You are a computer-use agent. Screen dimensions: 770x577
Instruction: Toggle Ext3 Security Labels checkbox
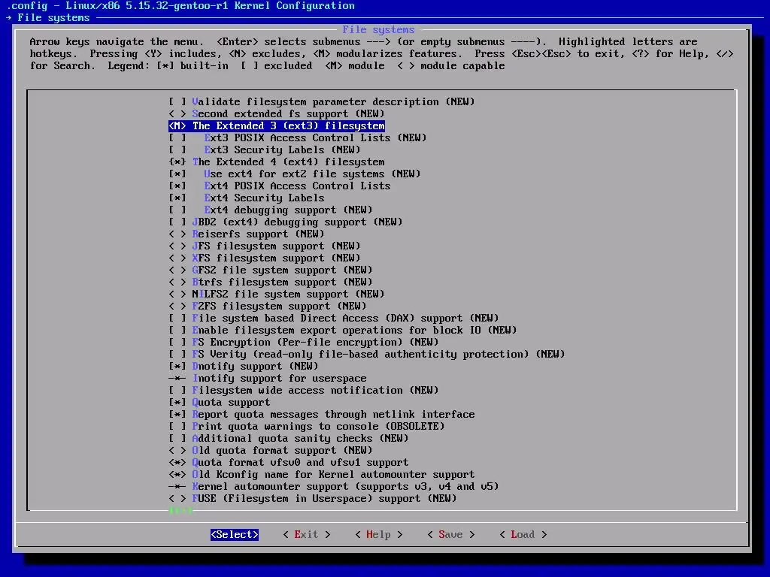click(177, 150)
